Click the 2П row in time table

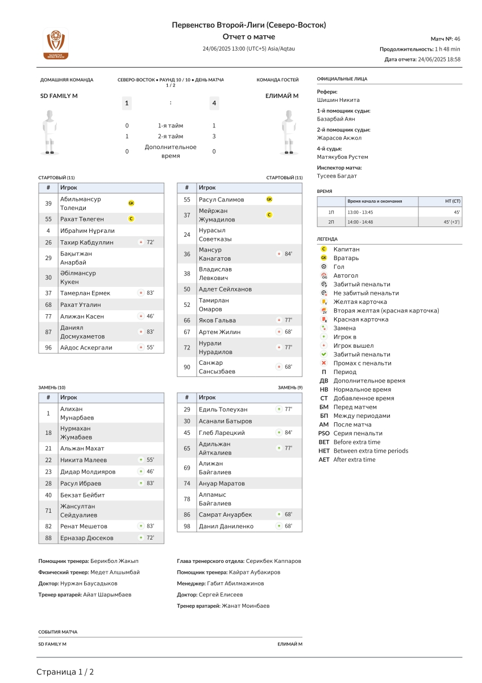(x=389, y=221)
